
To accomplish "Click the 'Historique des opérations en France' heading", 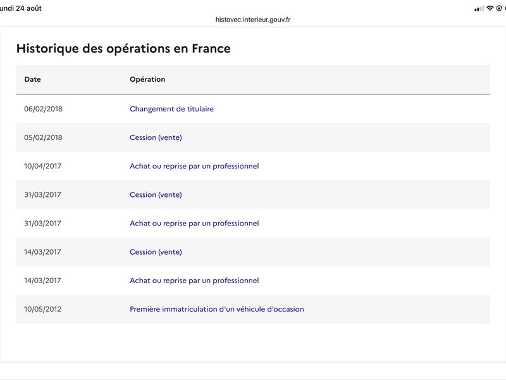I will point(123,49).
